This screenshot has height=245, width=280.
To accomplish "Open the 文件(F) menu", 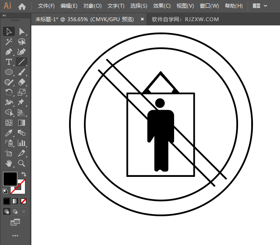I will pyautogui.click(x=46, y=6).
